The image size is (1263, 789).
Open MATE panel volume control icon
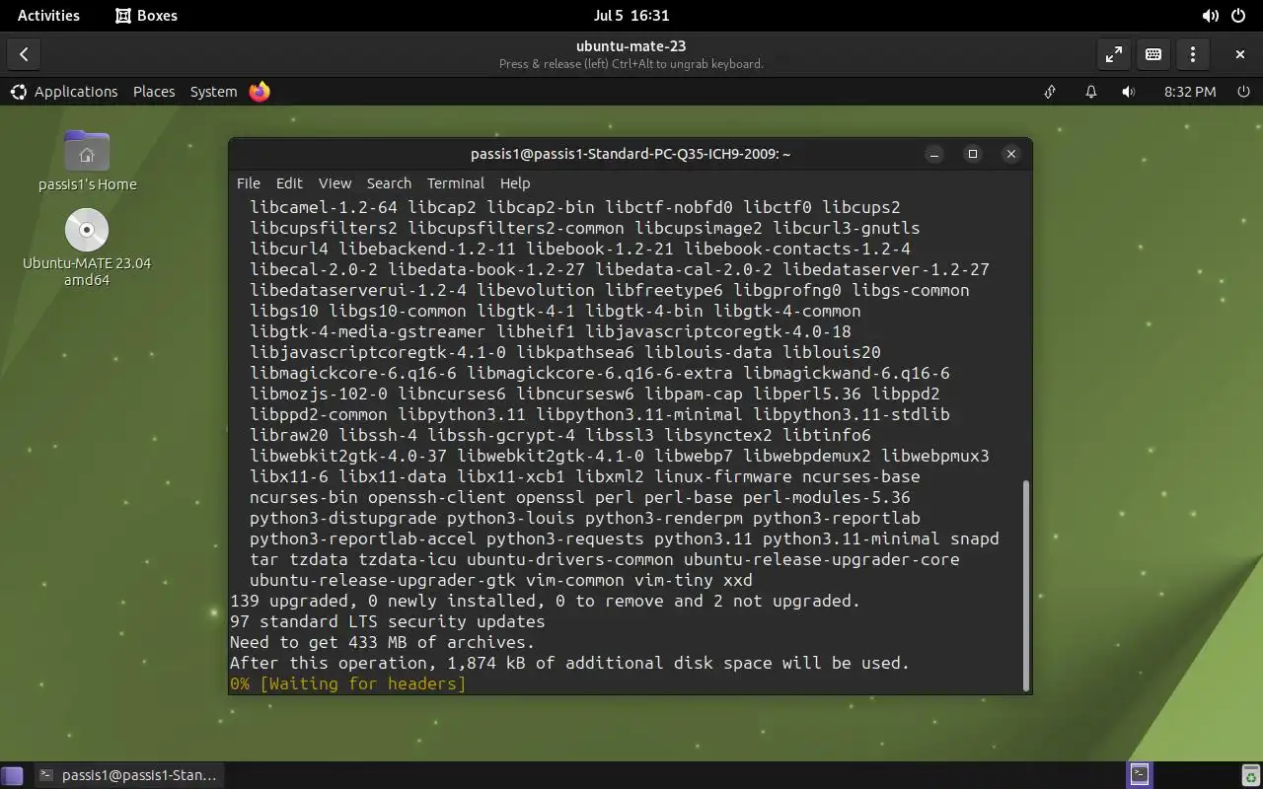(x=1128, y=92)
